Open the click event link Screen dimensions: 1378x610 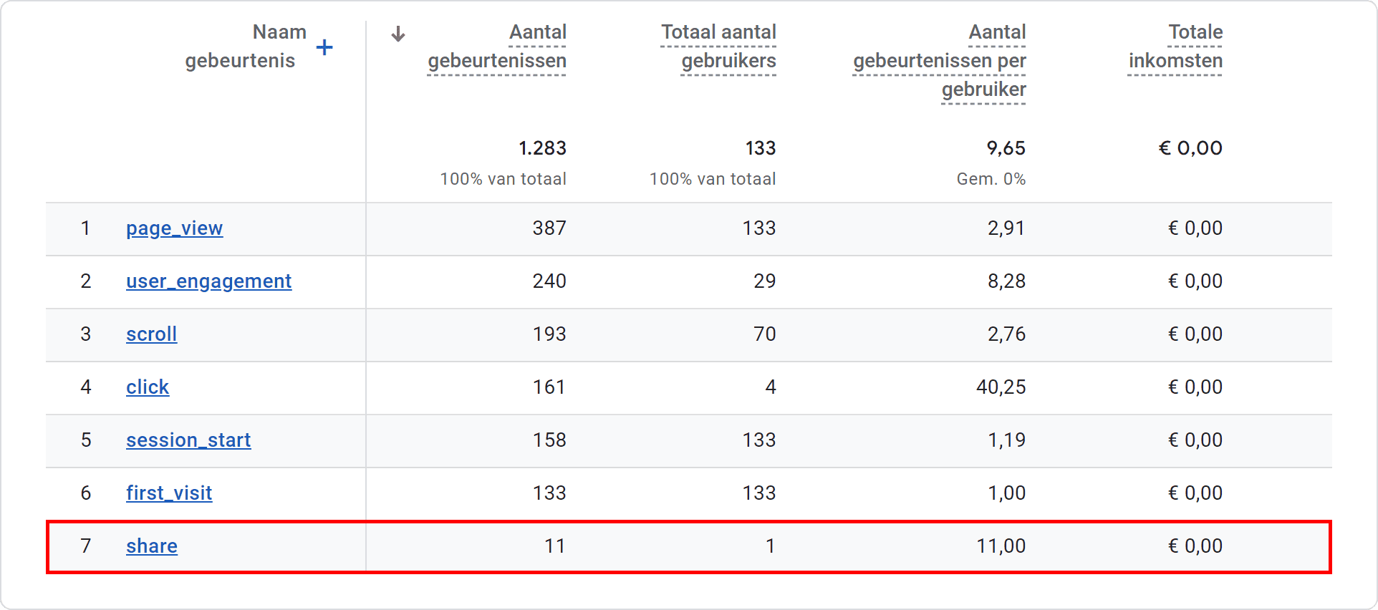(x=148, y=387)
